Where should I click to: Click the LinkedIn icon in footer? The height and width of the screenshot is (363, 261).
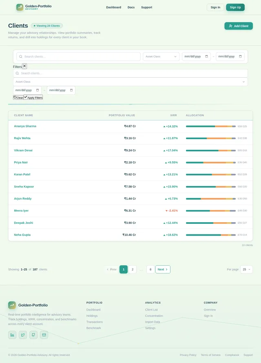point(12,335)
